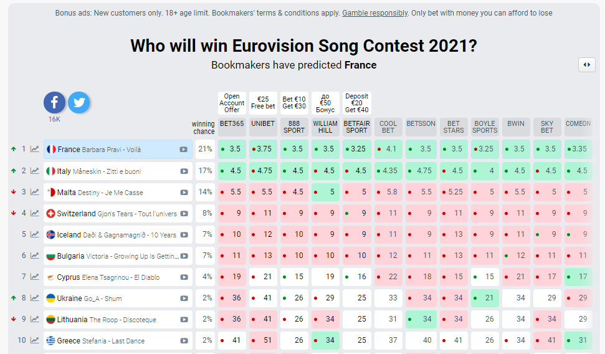Open Italy's odds history chart icon
This screenshot has width=605, height=354.
click(35, 171)
